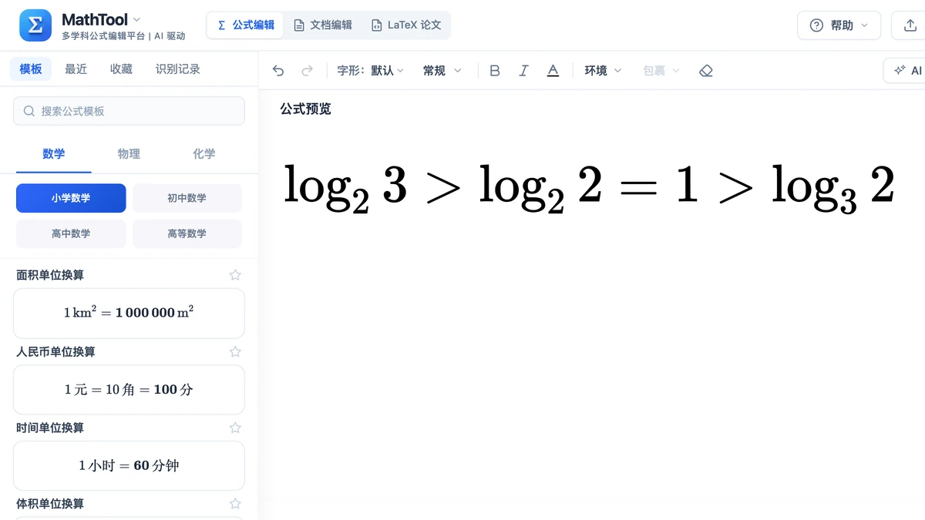Click the undo arrow icon
Screen dimensions: 925x520
point(278,71)
